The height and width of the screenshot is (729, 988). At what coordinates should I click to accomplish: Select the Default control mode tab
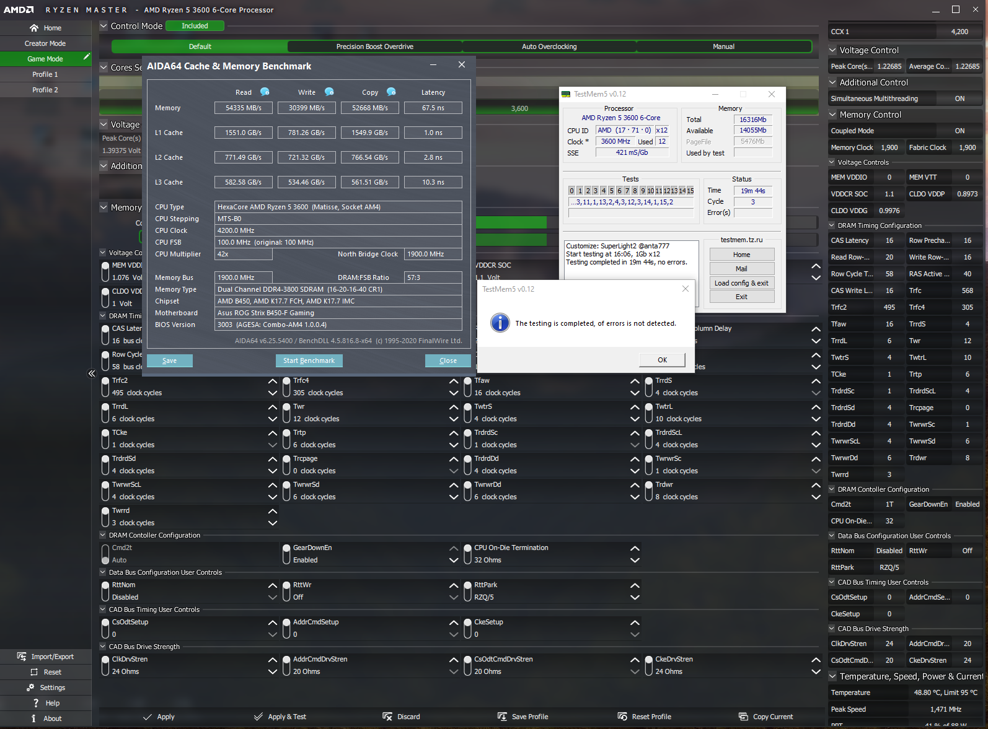coord(200,46)
